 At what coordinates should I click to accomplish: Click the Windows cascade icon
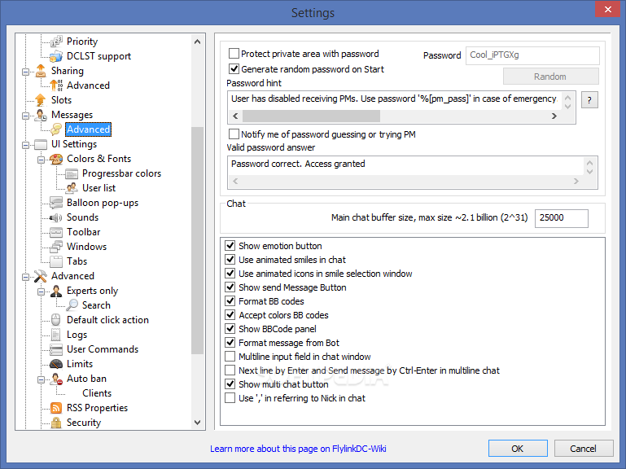(56, 247)
